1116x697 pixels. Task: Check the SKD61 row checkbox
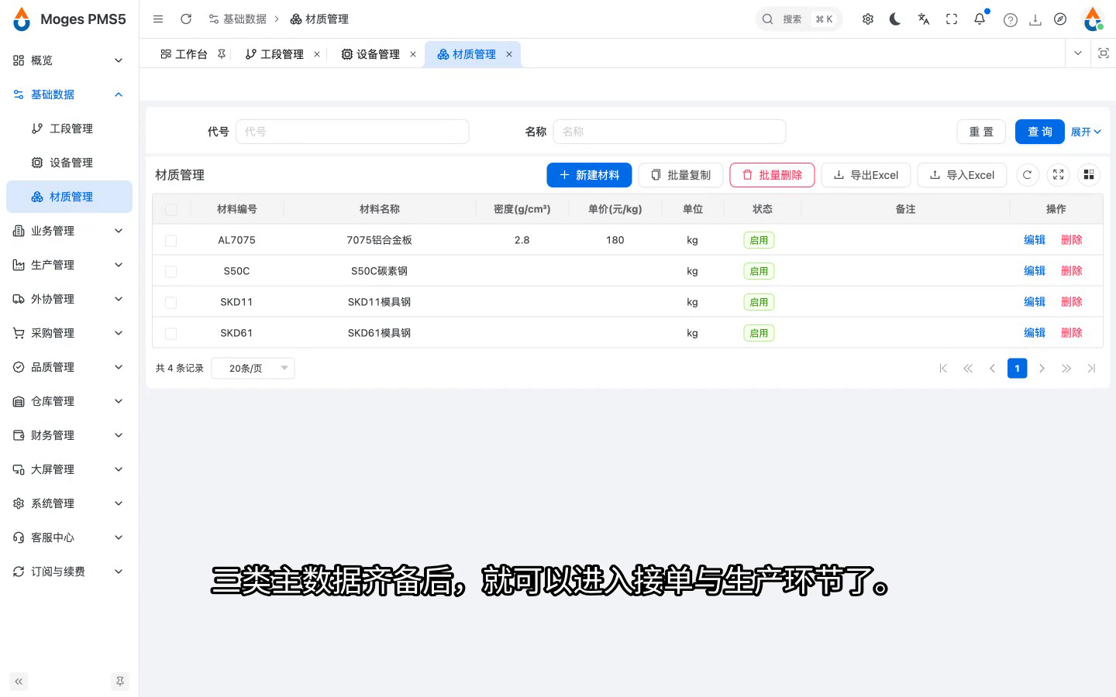pyautogui.click(x=171, y=333)
